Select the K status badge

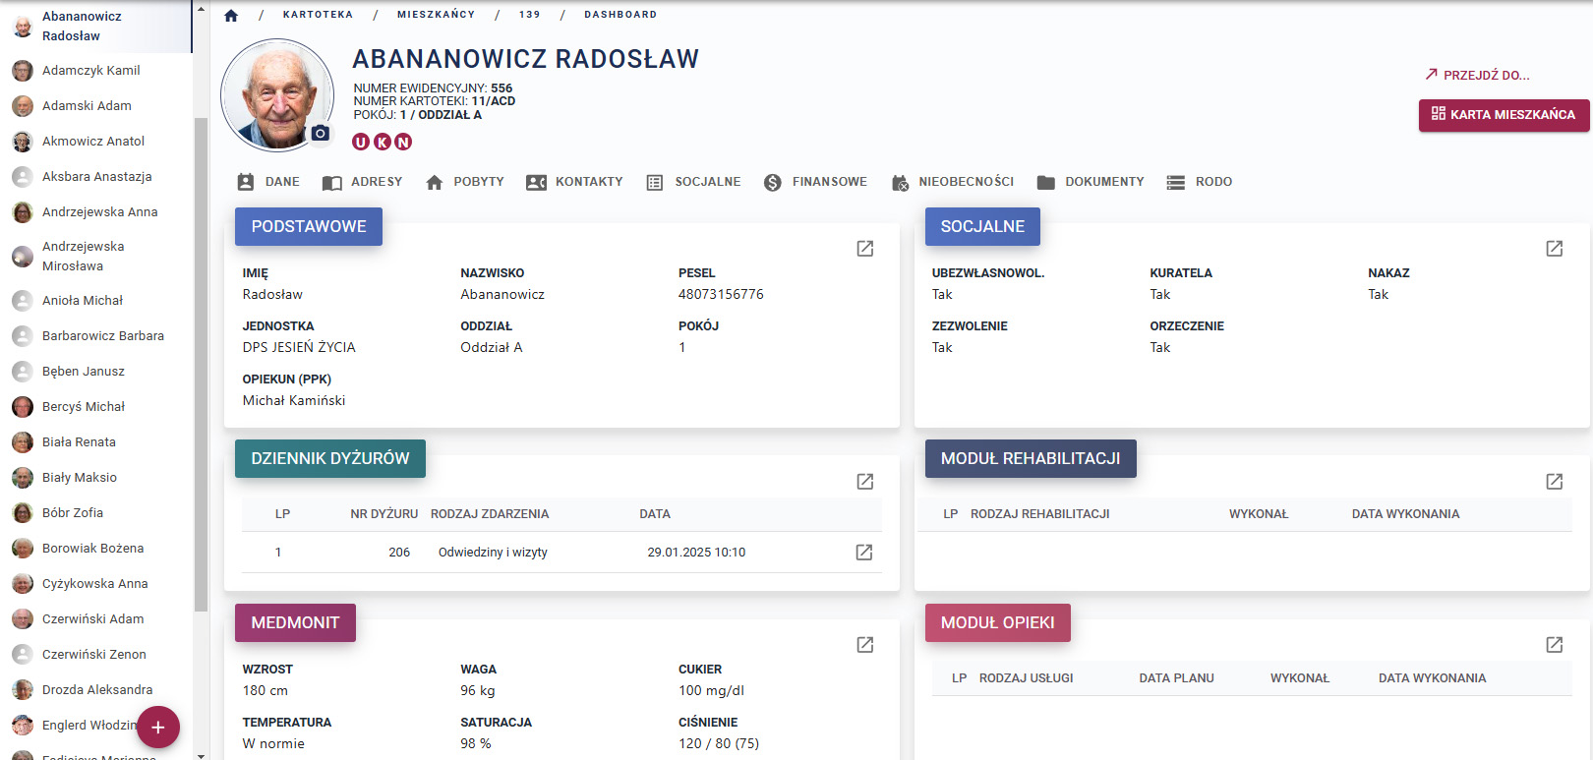(383, 142)
